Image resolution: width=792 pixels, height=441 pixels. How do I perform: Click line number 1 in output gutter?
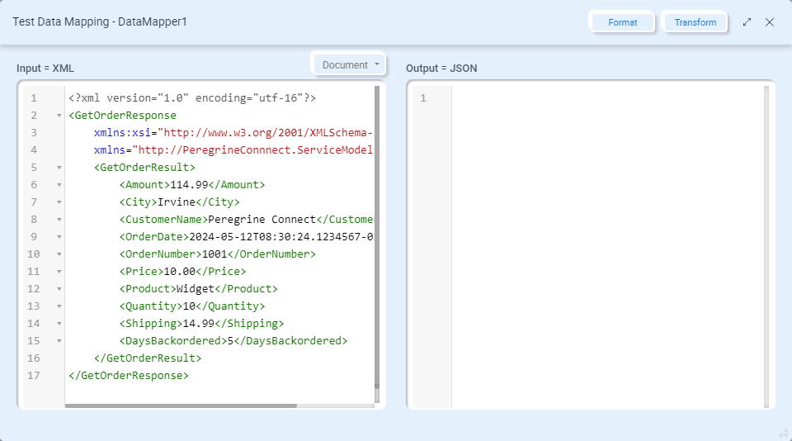[423, 98]
